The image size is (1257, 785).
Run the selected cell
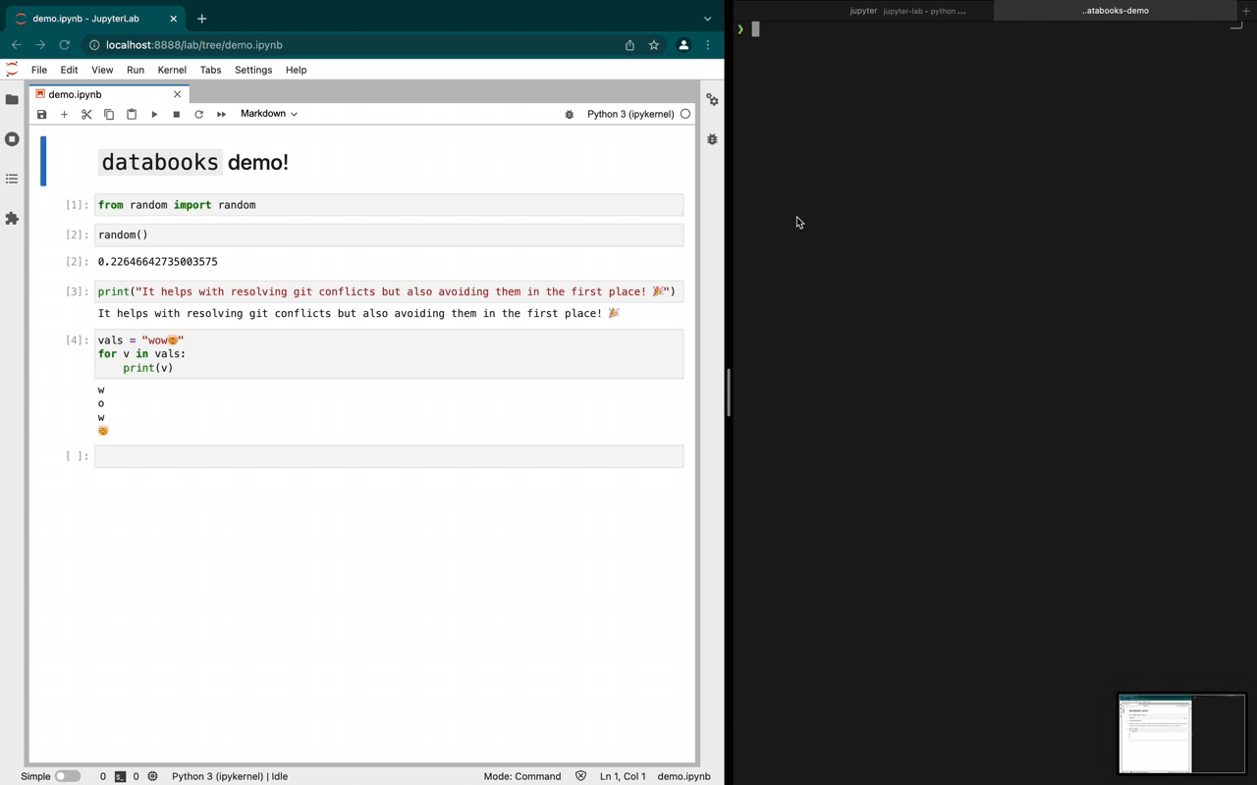[x=154, y=114]
